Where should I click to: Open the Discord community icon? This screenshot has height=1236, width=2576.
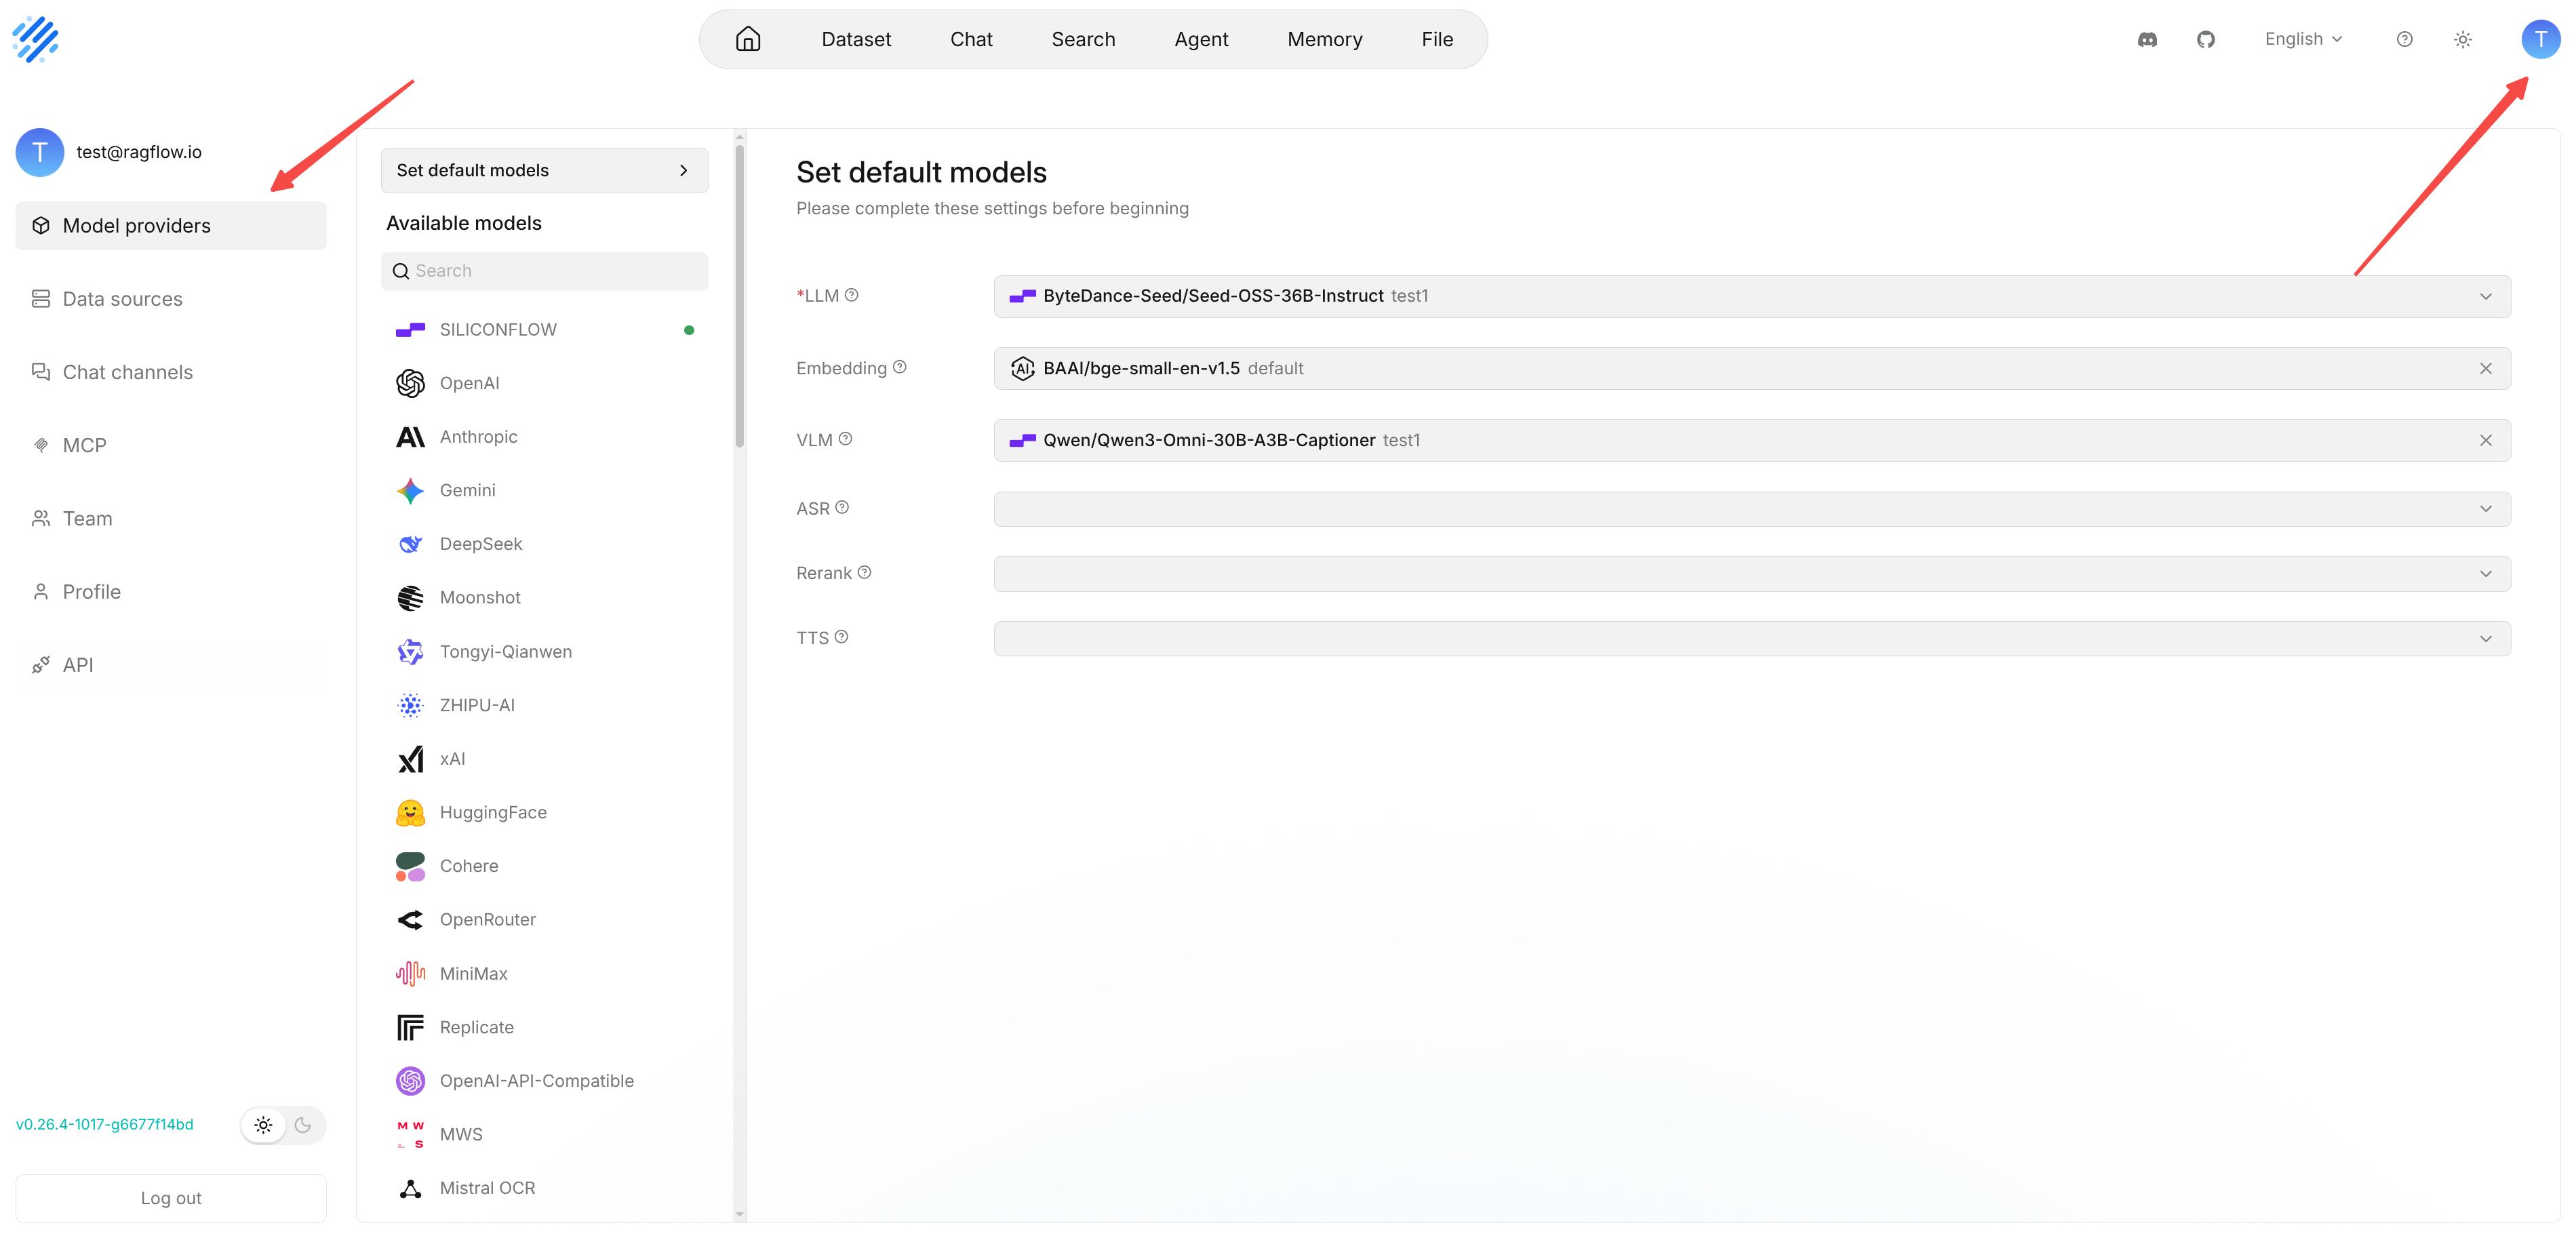coord(2147,39)
